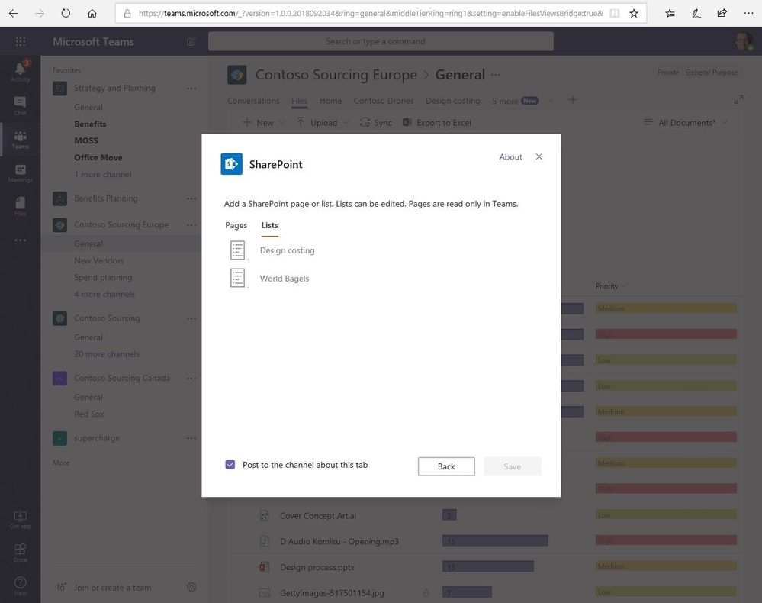The height and width of the screenshot is (603, 762).
Task: Expand 20 more channels under Contoso Sourcing
Action: [107, 354]
